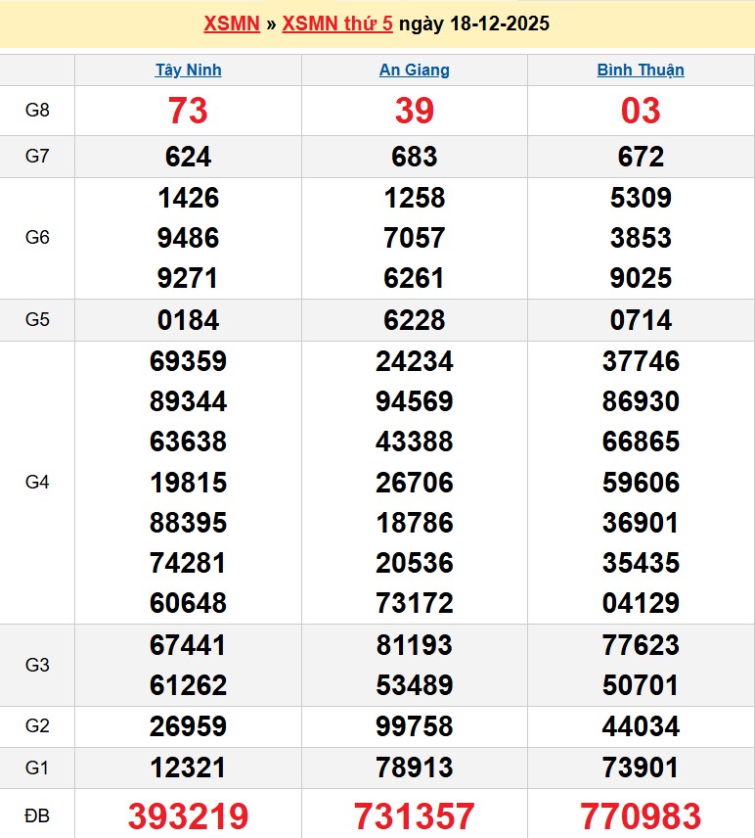Click An Giang special prize number 731357
Viewport: 755px width, 838px height.
[415, 815]
